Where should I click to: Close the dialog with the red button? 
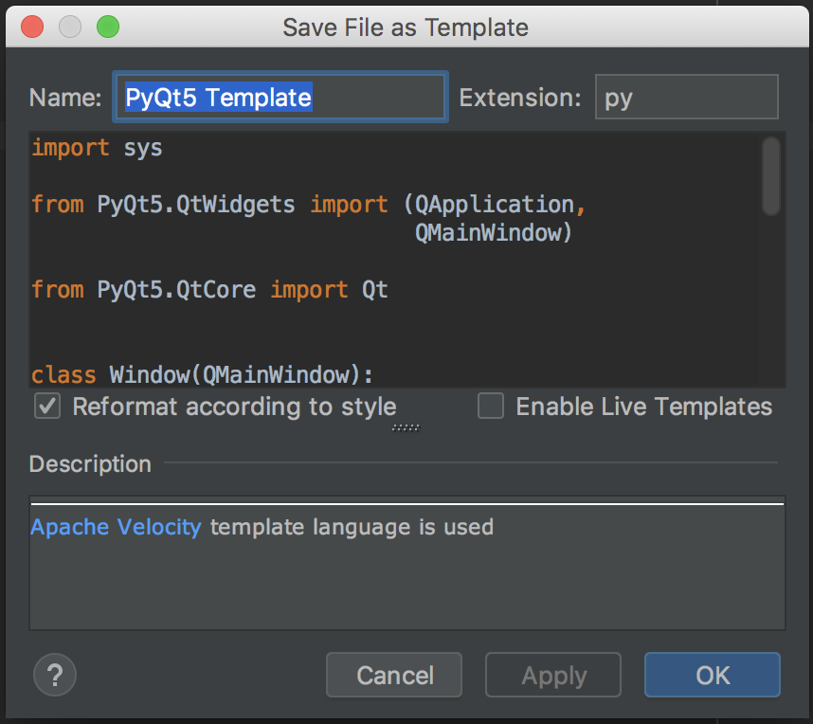point(32,27)
